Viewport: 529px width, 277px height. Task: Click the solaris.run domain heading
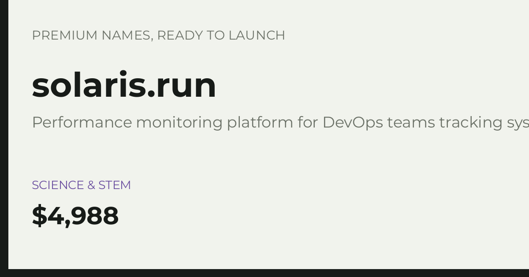pos(124,85)
